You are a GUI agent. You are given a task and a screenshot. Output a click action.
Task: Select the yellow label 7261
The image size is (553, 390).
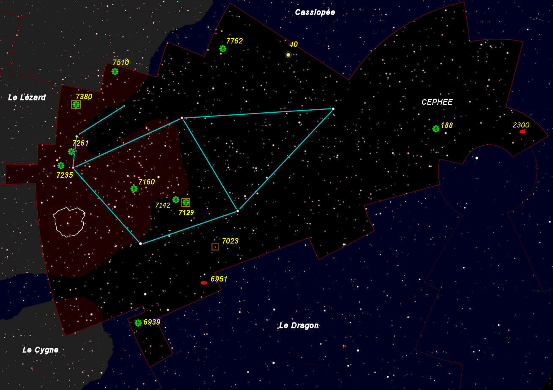[81, 143]
